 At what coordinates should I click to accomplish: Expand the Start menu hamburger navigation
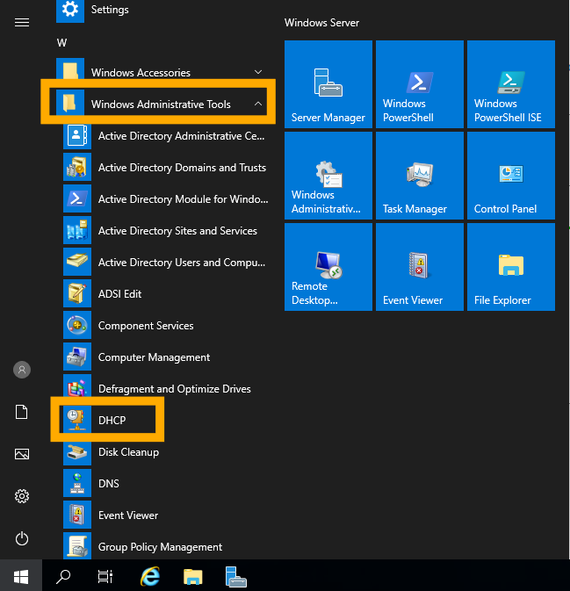tap(22, 23)
